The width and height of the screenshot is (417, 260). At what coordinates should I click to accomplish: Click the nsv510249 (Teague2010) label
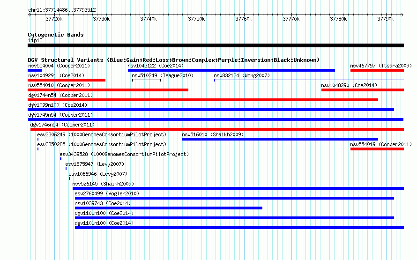163,75
